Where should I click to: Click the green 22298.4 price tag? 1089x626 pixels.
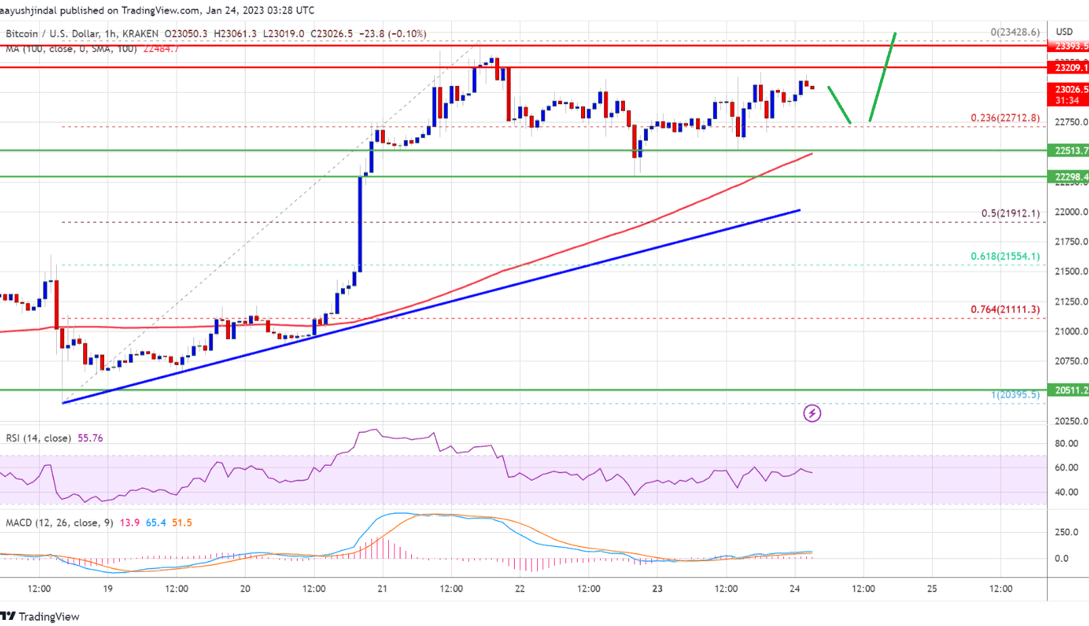pos(1068,177)
